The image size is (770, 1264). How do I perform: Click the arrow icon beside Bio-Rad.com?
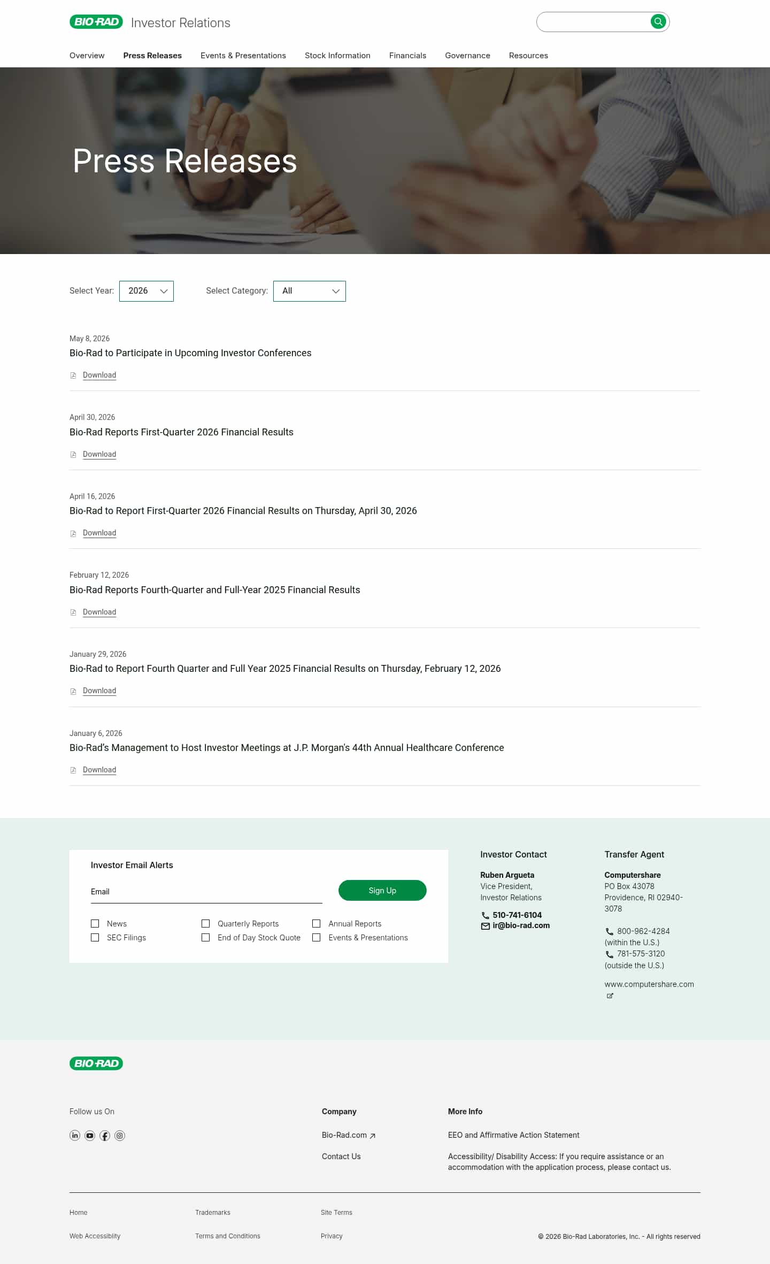pyautogui.click(x=373, y=1136)
